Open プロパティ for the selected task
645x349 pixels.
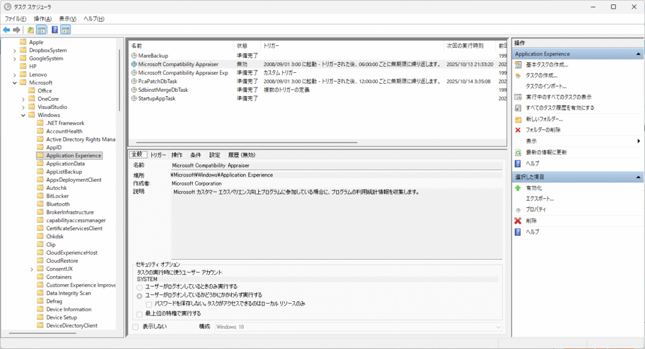click(x=535, y=209)
